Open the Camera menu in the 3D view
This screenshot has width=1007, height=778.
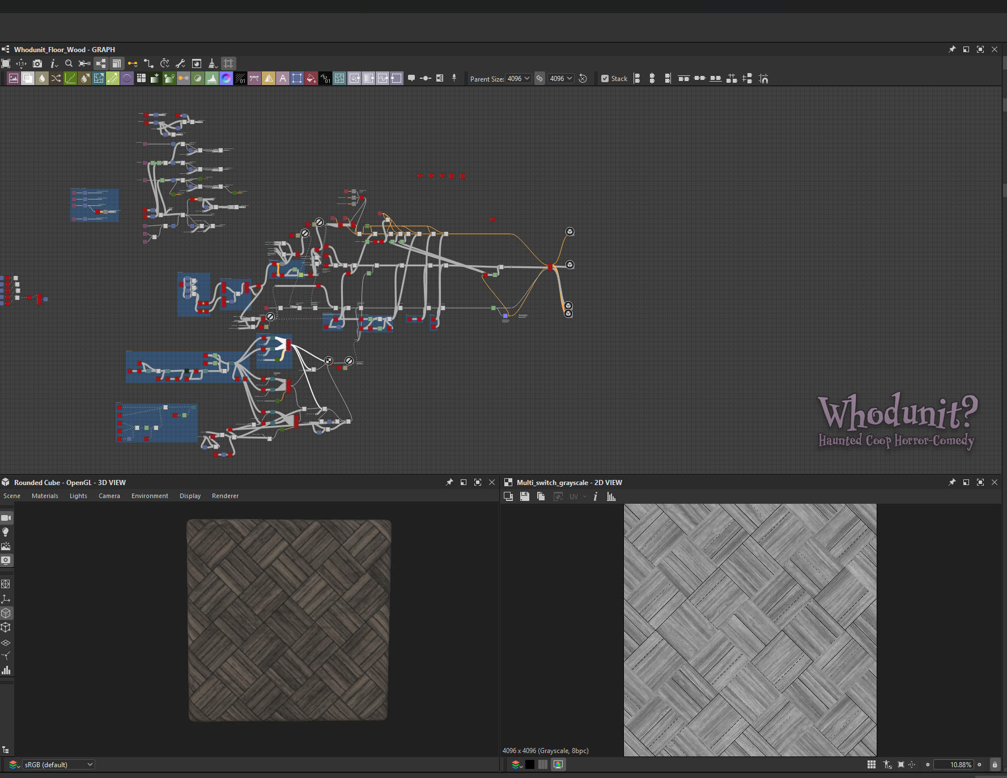[109, 496]
